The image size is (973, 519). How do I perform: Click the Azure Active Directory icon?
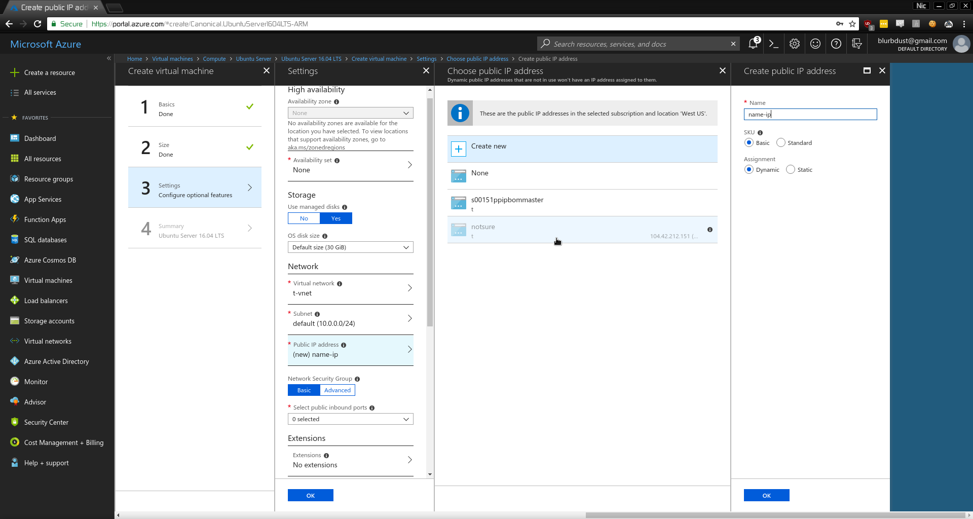[x=15, y=361]
